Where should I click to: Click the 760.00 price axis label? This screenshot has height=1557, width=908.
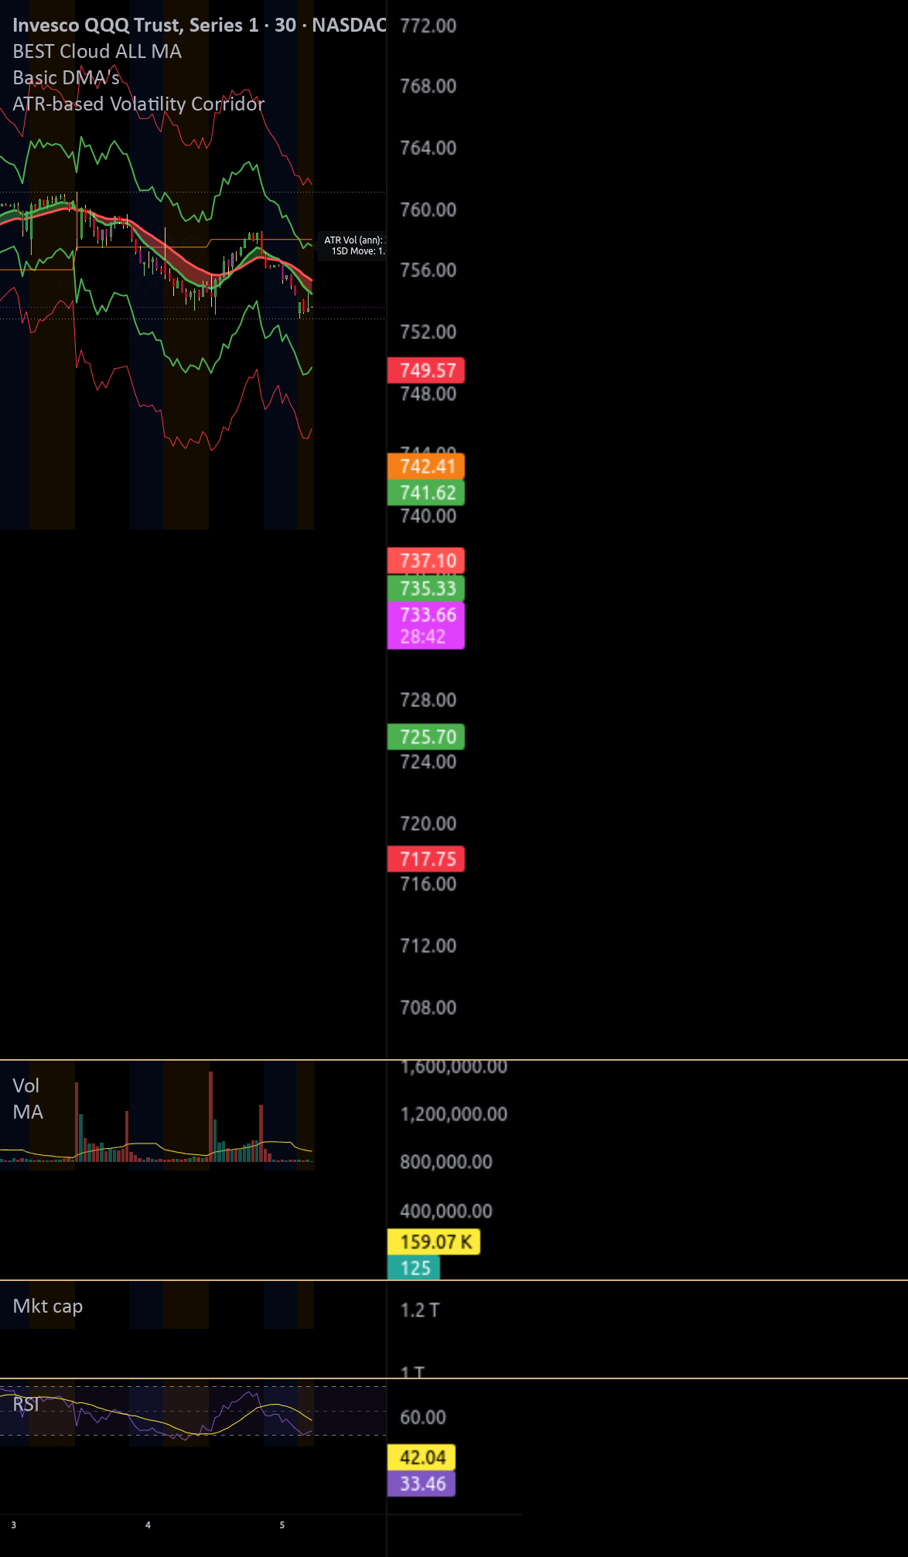point(428,210)
